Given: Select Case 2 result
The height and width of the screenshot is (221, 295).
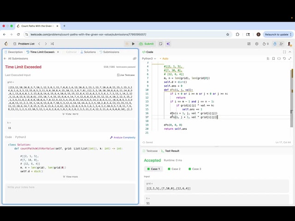Looking at the screenshot, I should pyautogui.click(x=174, y=169).
